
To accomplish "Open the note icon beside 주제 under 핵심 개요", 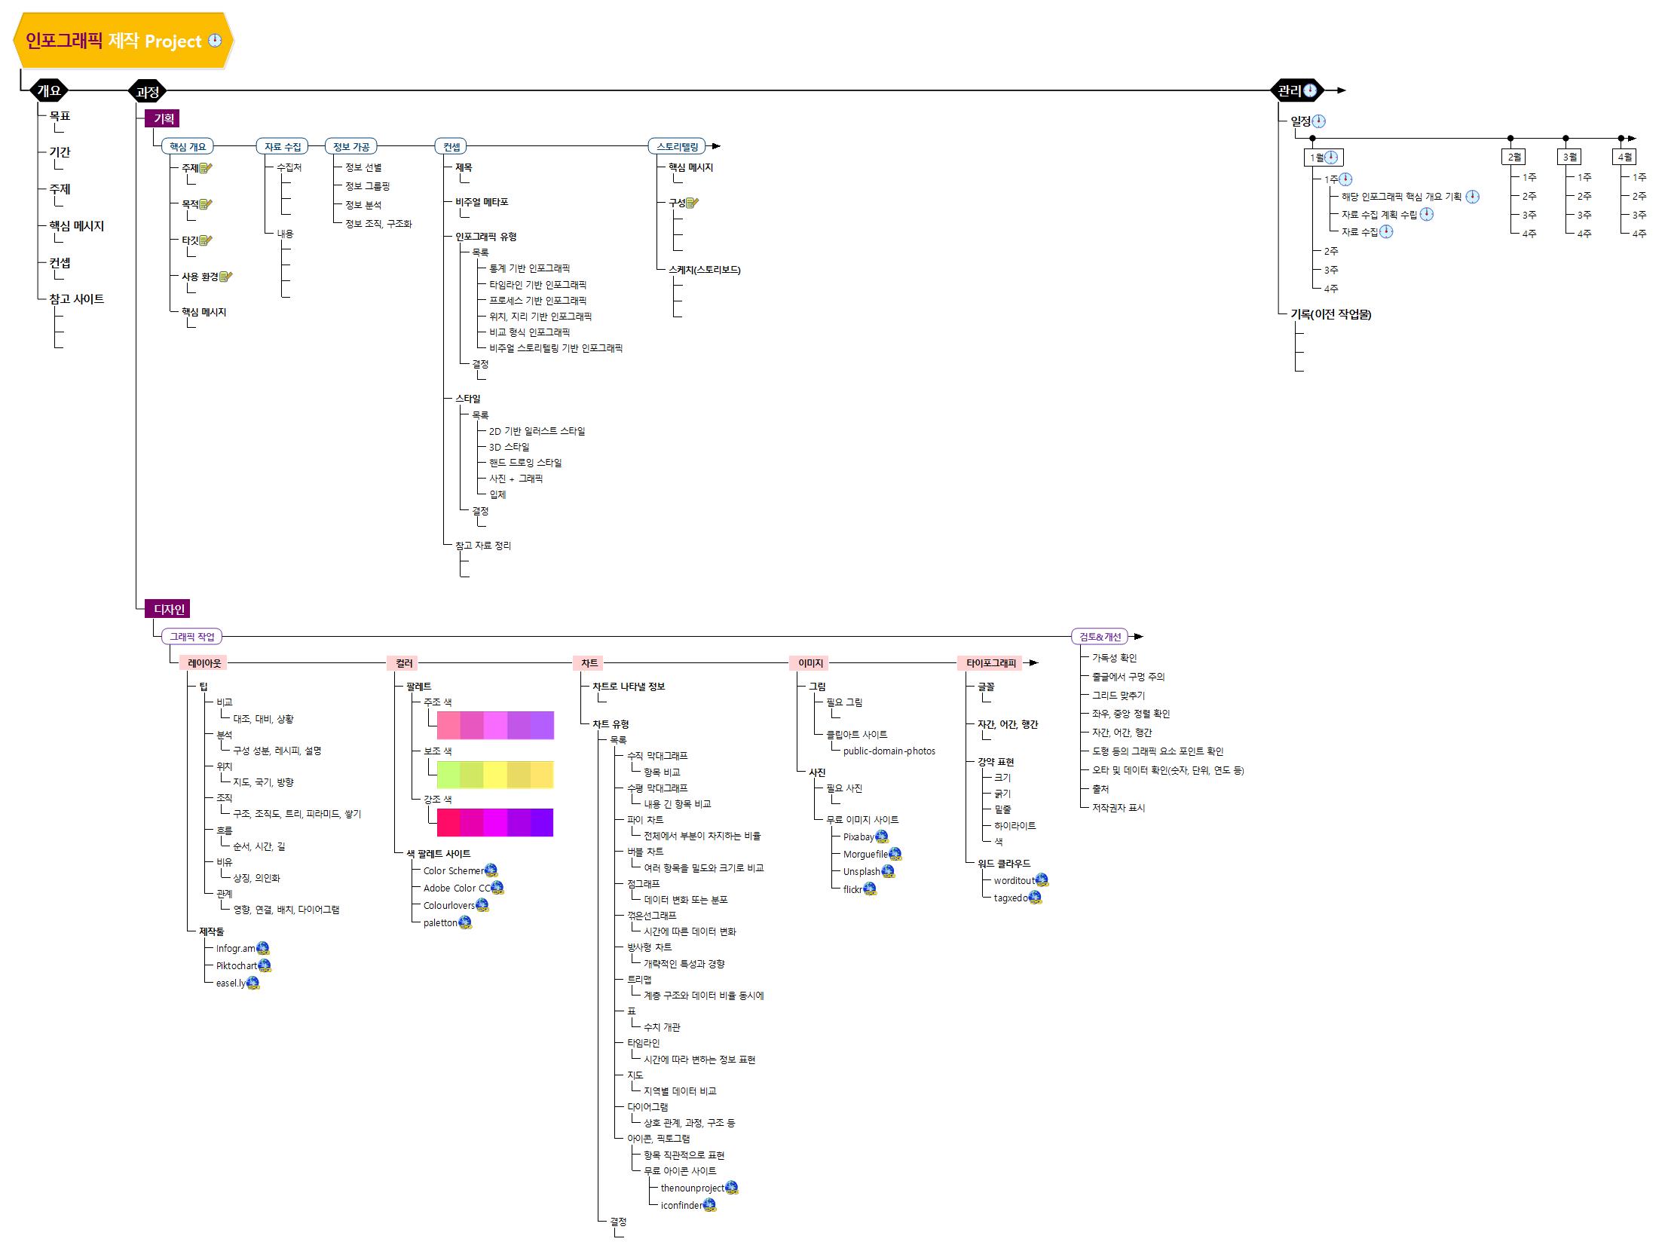I will pyautogui.click(x=206, y=168).
